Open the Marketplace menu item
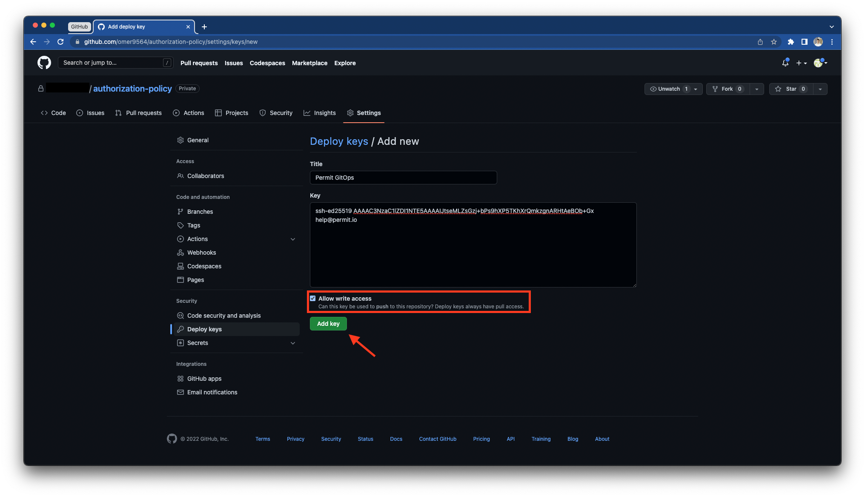Screen dimensions: 865x497 [309, 63]
